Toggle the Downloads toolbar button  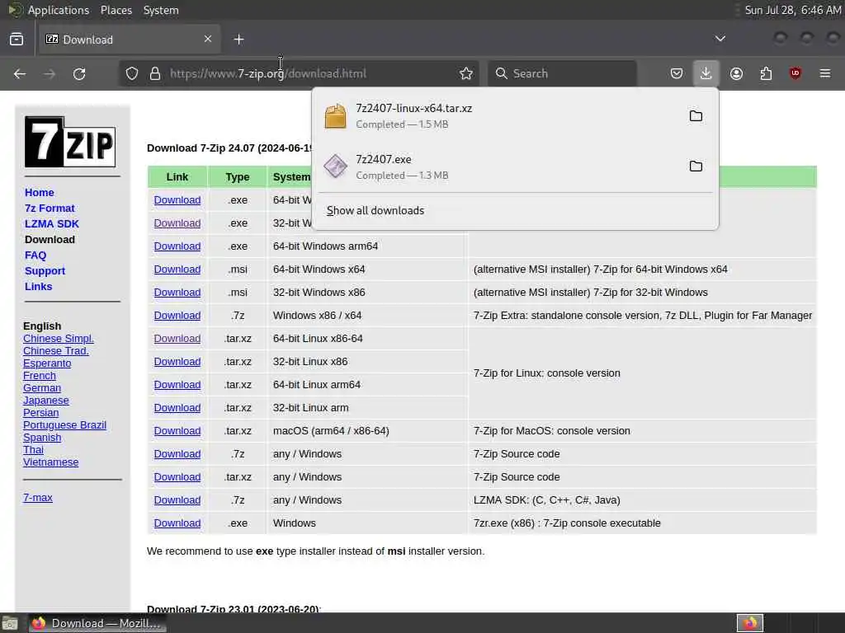coord(706,73)
